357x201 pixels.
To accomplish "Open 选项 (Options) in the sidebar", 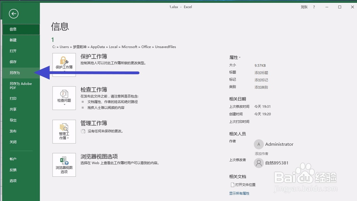I will 21,181.
